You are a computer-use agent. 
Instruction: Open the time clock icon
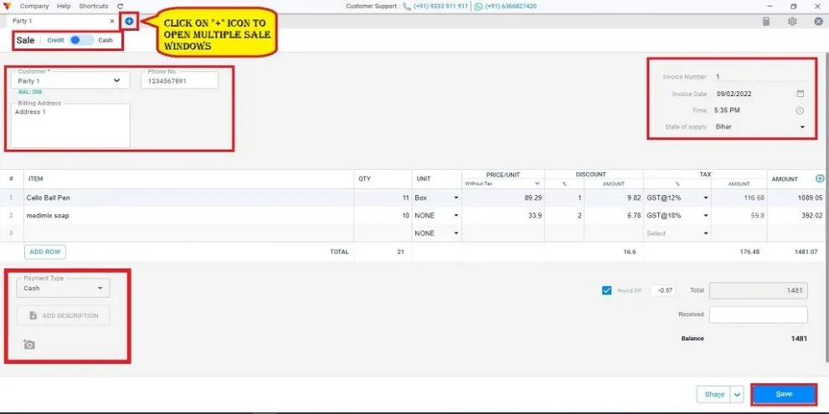click(x=800, y=110)
